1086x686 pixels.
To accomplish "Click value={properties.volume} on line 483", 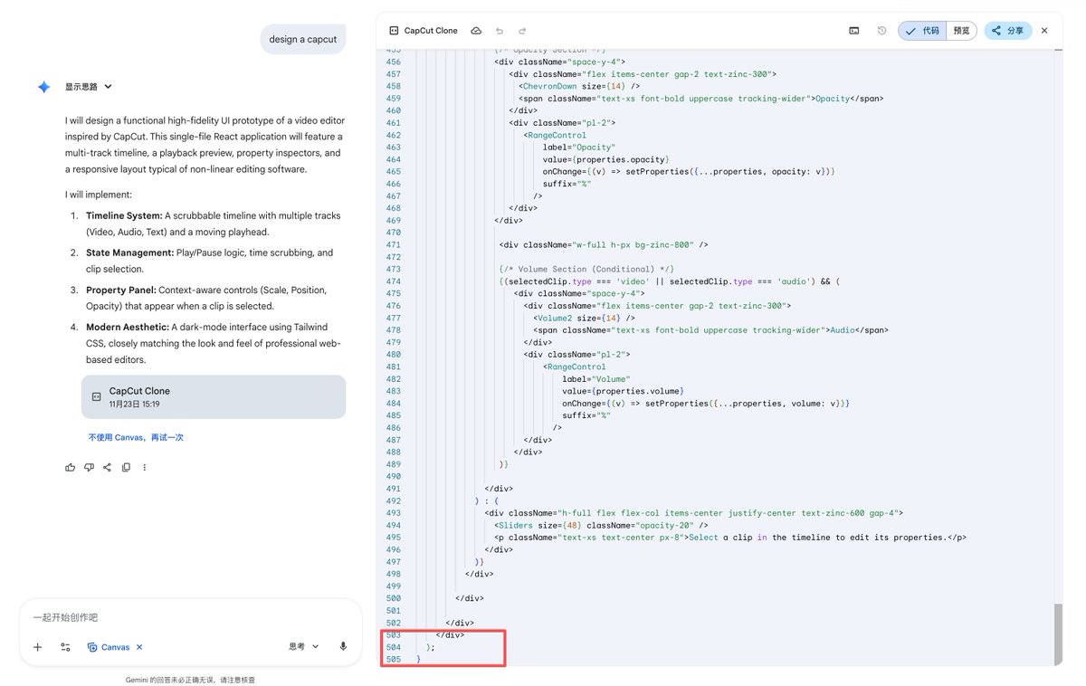I will click(622, 391).
